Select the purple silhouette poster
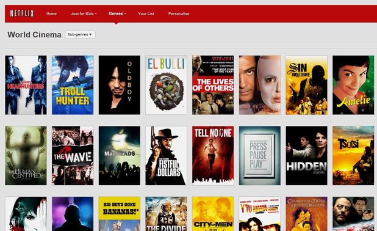The height and width of the screenshot is (231, 377). pyautogui.click(x=73, y=214)
